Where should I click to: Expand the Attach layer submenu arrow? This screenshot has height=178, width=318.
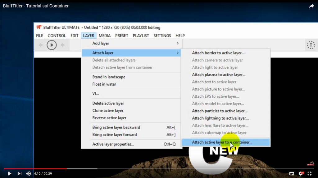[x=178, y=53]
